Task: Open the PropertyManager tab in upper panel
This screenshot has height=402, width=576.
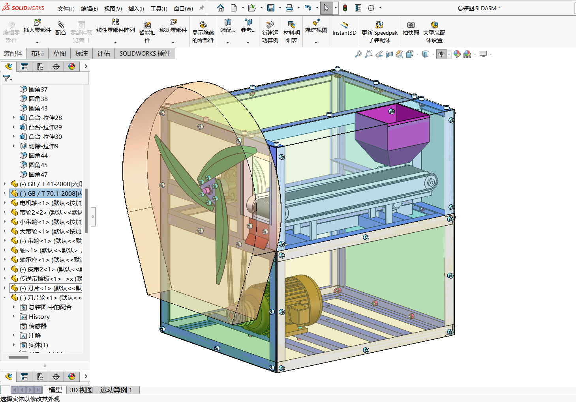Action: click(24, 67)
